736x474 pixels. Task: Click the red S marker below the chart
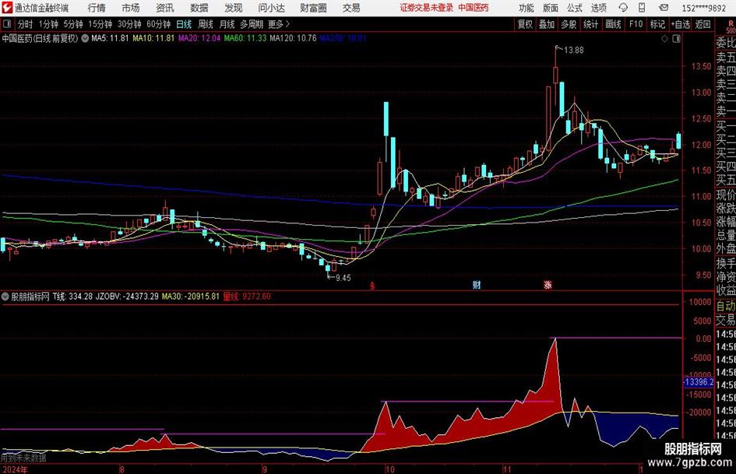(x=372, y=286)
